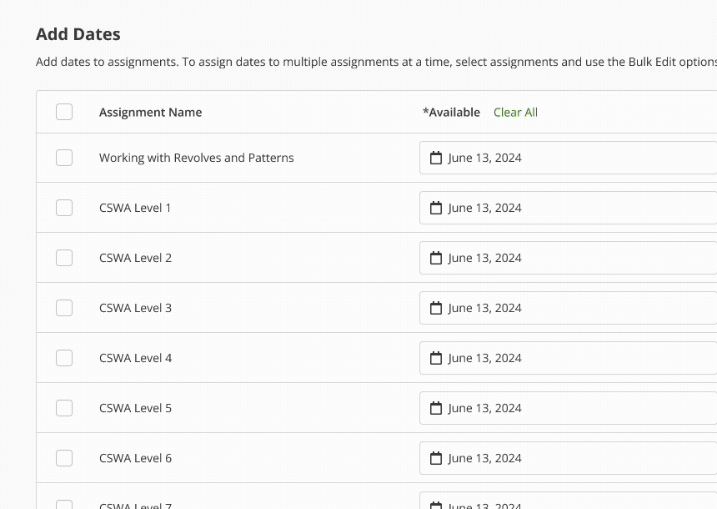The width and height of the screenshot is (717, 509).
Task: Click the Available date field for CSWA Level 1
Action: (x=568, y=208)
